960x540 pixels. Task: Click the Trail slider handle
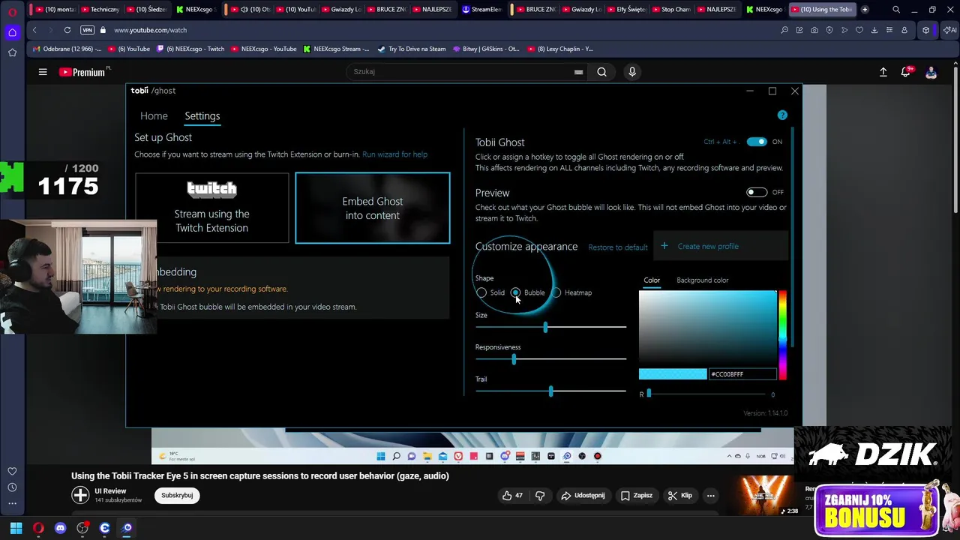[x=551, y=391]
